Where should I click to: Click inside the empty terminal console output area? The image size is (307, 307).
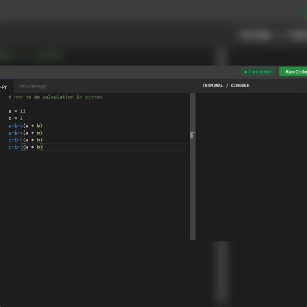point(252,167)
